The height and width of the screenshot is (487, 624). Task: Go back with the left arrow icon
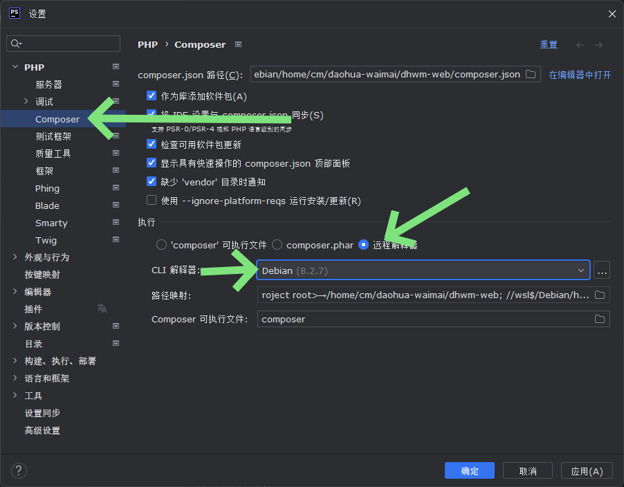coord(580,45)
